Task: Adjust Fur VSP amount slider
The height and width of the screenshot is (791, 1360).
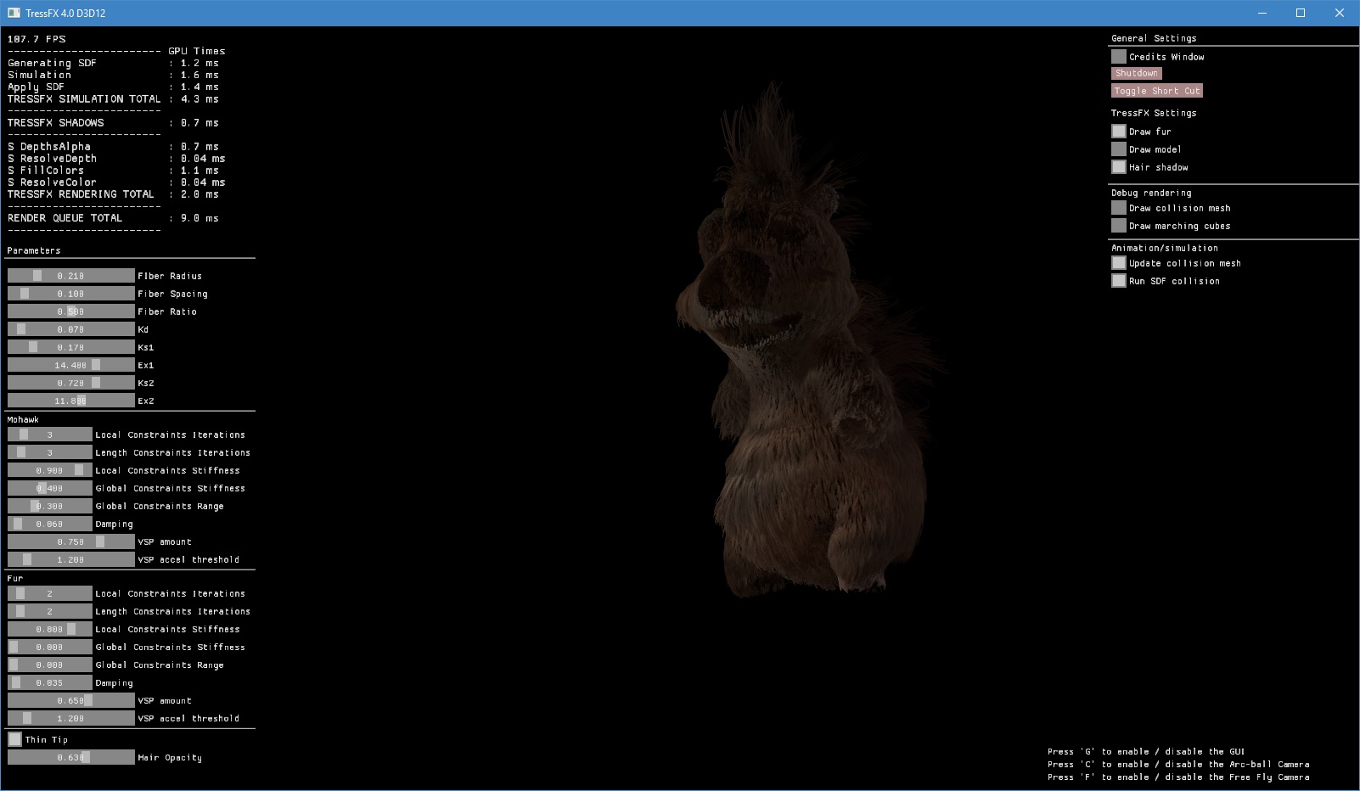Action: 71,700
